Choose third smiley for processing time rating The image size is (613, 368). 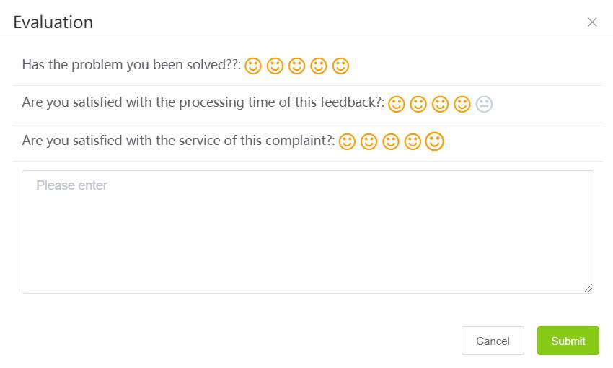click(440, 104)
